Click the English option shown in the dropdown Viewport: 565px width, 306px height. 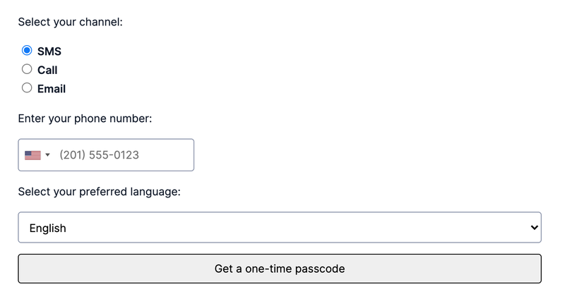[47, 228]
